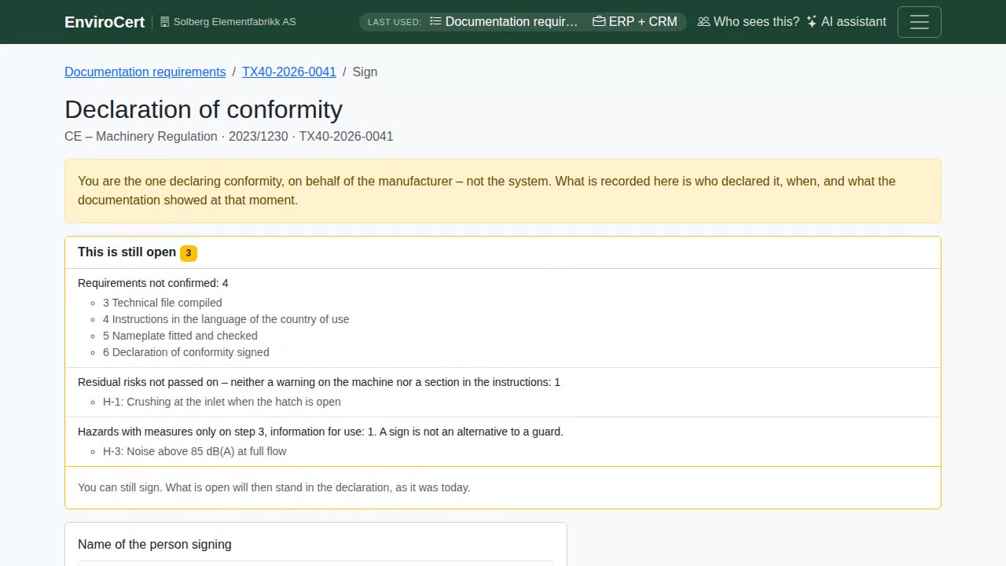The image size is (1006, 566).
Task: Launch the AI assistant
Action: pyautogui.click(x=846, y=21)
